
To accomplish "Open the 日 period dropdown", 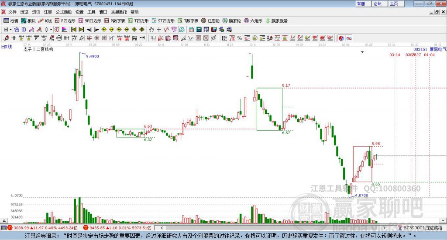I will 8,30.
